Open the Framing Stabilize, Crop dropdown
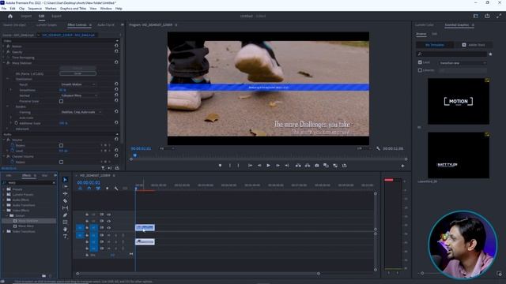 [x=81, y=112]
